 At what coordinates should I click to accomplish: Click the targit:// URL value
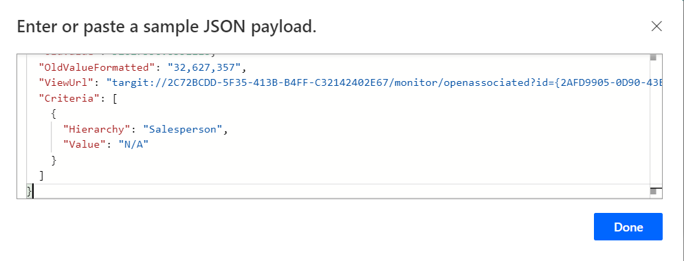click(x=384, y=83)
